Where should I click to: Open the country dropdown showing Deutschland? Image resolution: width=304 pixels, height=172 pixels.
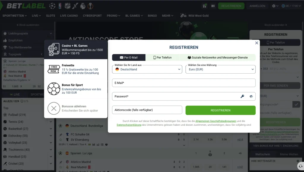coord(147,70)
